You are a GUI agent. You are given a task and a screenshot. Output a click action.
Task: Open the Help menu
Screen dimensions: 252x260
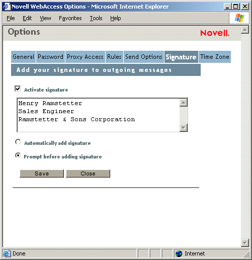point(116,18)
